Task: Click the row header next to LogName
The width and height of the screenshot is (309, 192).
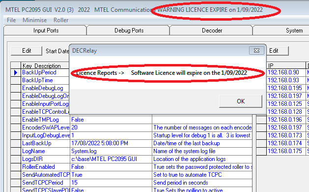Action: [16, 151]
